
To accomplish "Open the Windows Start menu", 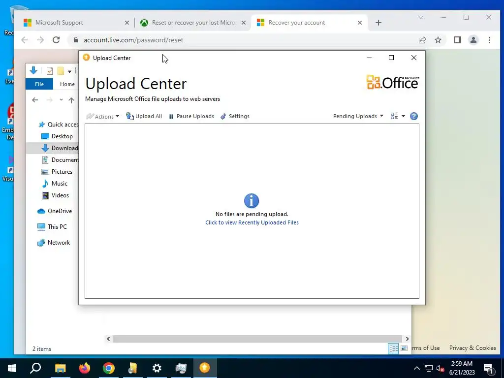I will coord(12,368).
